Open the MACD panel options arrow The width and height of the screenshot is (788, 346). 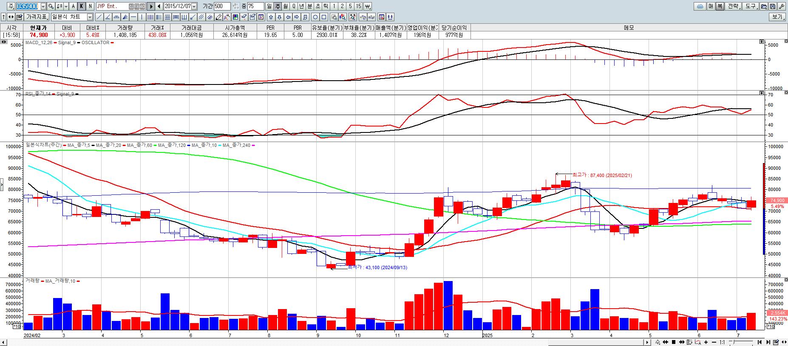point(761,42)
